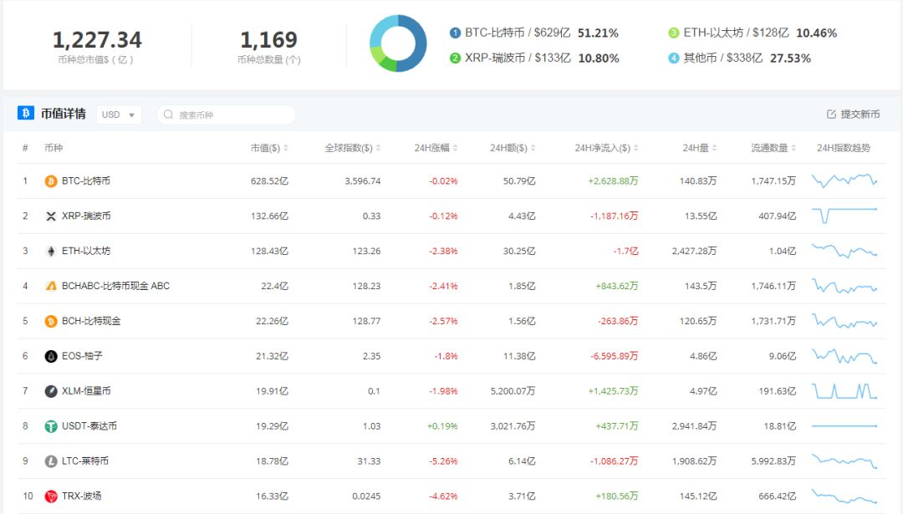Screen dimensions: 903x514
Task: Click the XLM-恒星币 coin name
Action: pyautogui.click(x=86, y=391)
